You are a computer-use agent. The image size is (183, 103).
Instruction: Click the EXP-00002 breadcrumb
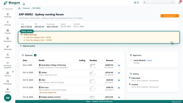coord(36,8)
